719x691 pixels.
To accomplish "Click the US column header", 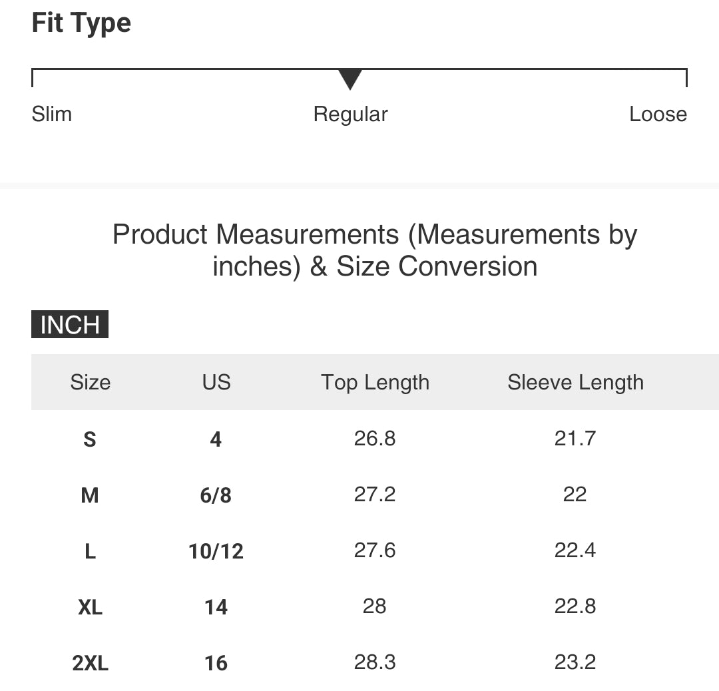I will 216,382.
